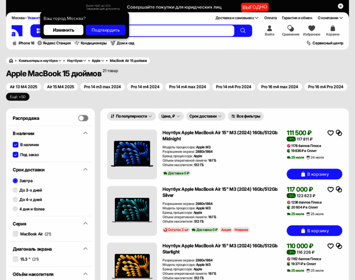Close the top promo banner
355x280 pixels.
pyautogui.click(x=340, y=6)
